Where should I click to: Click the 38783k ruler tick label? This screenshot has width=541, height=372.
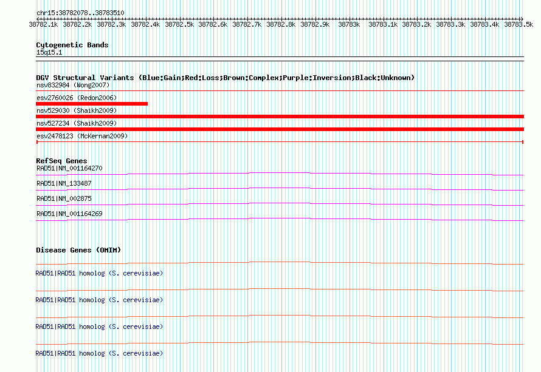coord(349,24)
